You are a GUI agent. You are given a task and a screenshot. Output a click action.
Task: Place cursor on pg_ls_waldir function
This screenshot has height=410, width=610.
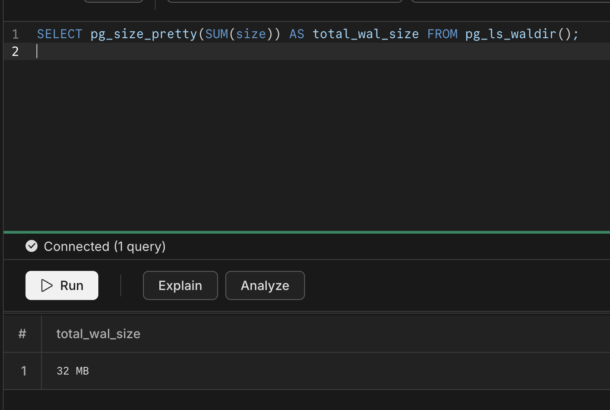(x=511, y=34)
